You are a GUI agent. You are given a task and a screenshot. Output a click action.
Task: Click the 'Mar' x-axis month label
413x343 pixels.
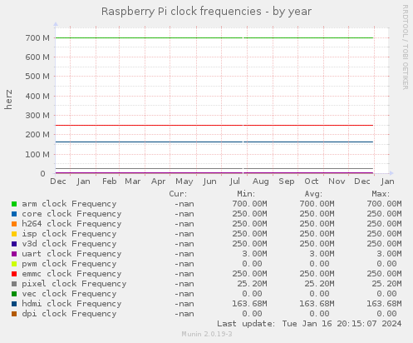(x=133, y=181)
